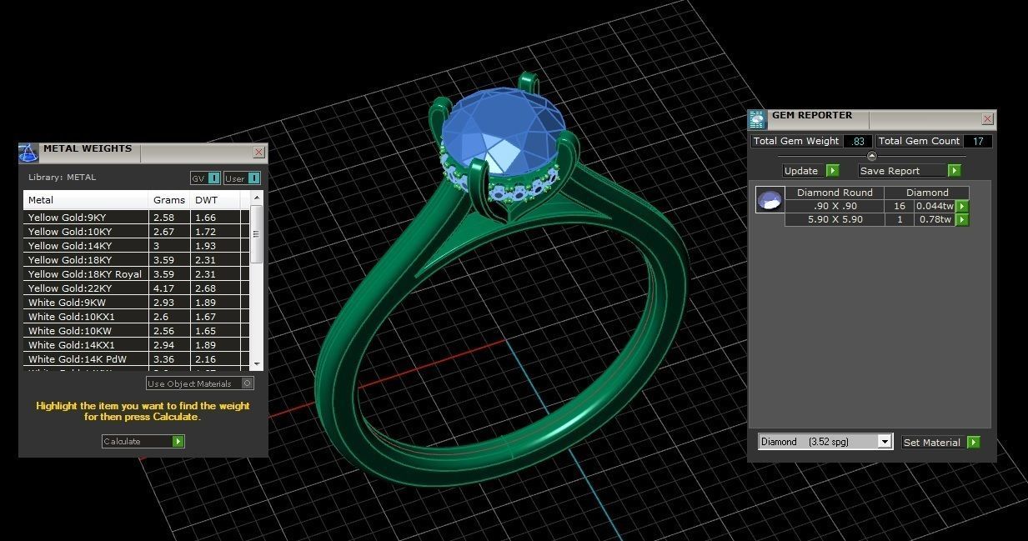Click the 2.68 DWT cell
This screenshot has width=1028, height=541.
(215, 288)
